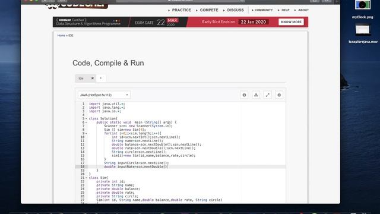This screenshot has width=380, height=214.
Task: Click the 'String inputCircle=scn.nextLine();' line
Action: tap(136, 163)
